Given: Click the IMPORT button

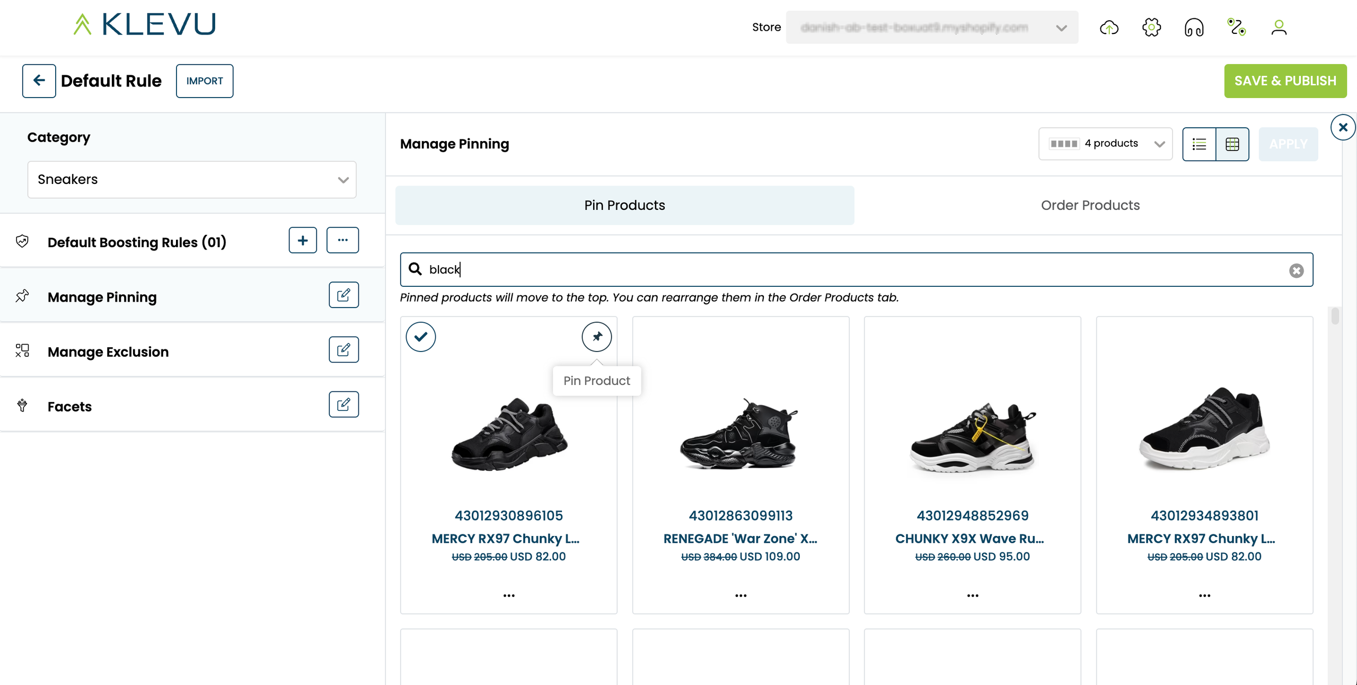Looking at the screenshot, I should coord(205,81).
